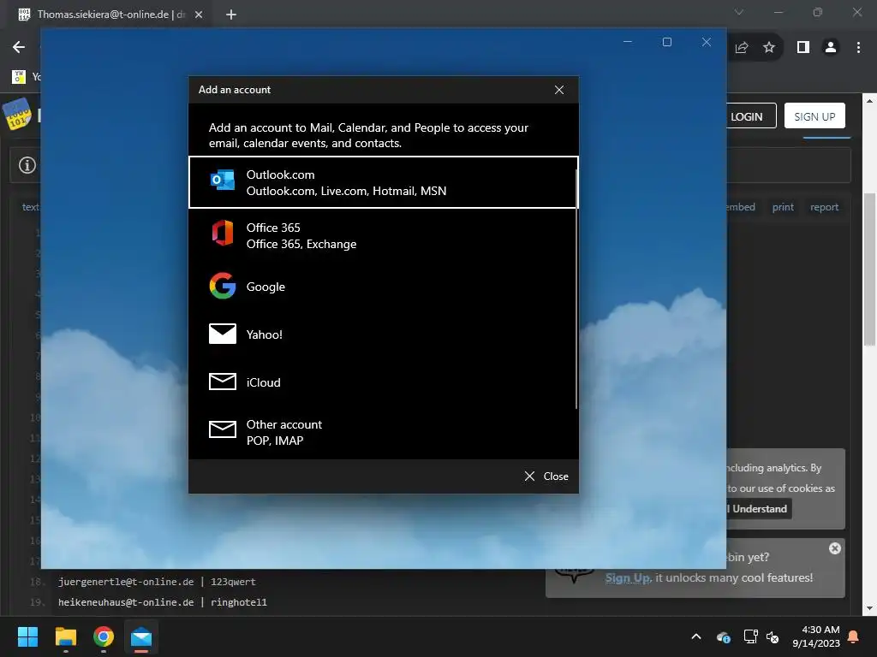Viewport: 877px width, 657px height.
Task: Click LOGIN button on Pastebin page
Action: (750, 116)
